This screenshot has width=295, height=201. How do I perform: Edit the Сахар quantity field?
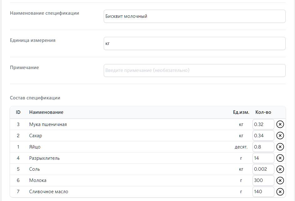tap(263, 136)
